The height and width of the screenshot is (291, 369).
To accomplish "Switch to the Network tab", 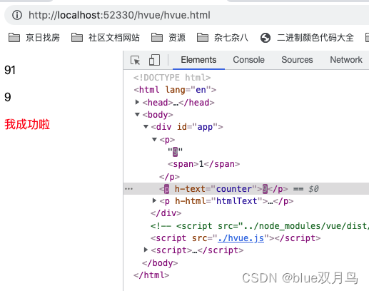I will [346, 60].
